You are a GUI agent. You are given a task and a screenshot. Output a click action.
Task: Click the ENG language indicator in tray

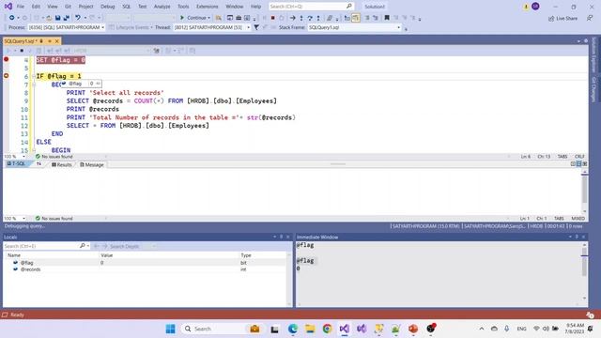coord(521,329)
